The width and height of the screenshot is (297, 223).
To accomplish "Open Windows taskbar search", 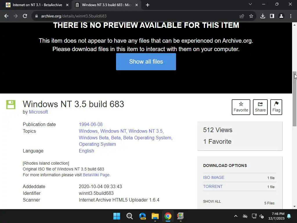I will [130, 216].
